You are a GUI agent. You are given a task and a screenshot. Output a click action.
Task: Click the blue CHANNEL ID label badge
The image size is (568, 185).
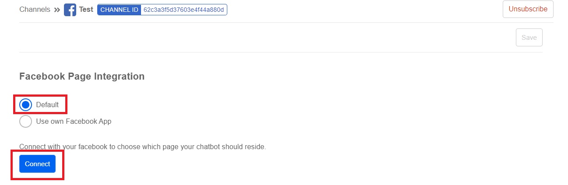[x=119, y=10]
